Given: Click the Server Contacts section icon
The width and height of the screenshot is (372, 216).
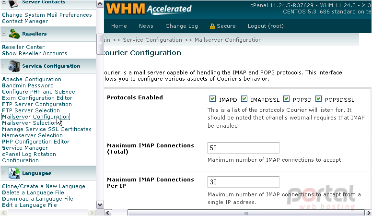Looking at the screenshot, I should 14,3.
